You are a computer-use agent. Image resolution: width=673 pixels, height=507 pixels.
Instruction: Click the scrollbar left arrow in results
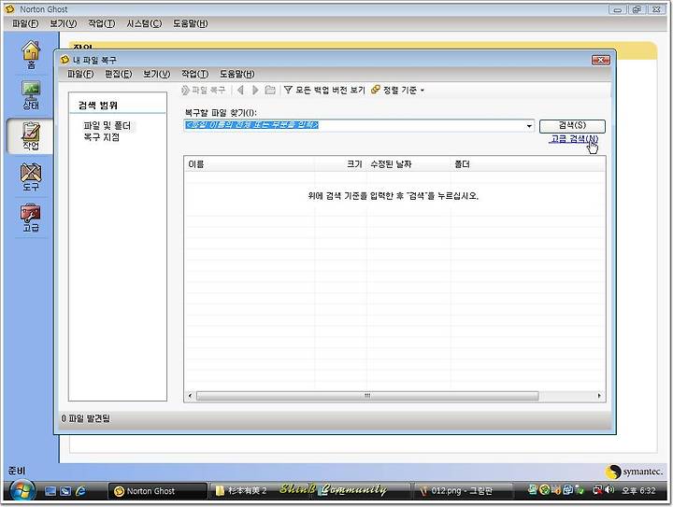(190, 396)
